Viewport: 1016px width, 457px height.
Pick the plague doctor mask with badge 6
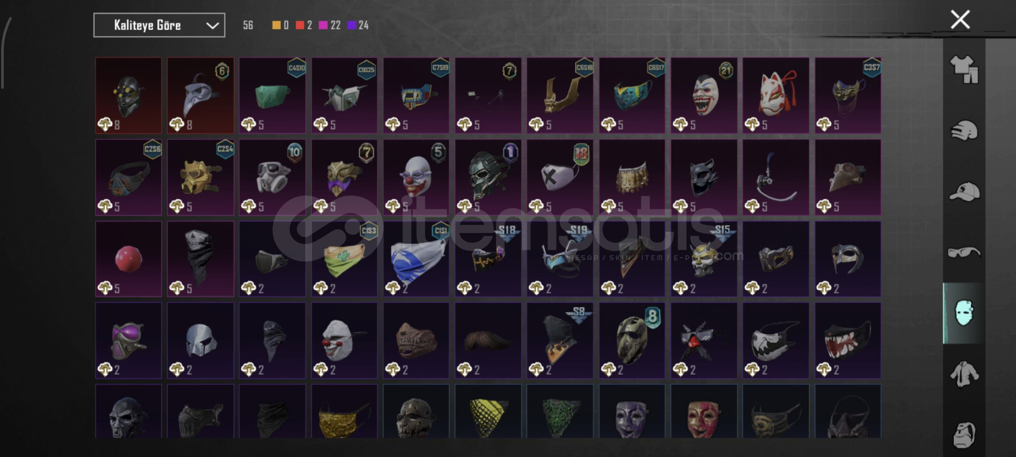[200, 96]
